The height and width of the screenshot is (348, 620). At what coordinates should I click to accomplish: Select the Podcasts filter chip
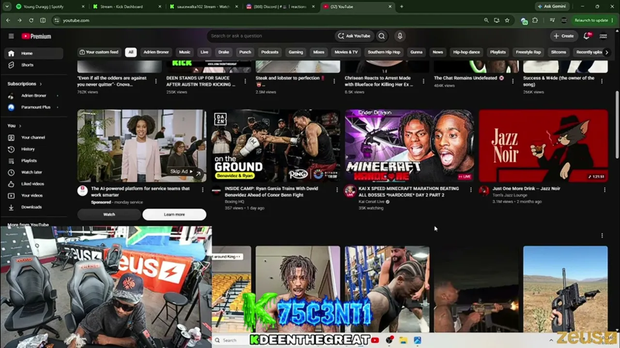coord(270,52)
